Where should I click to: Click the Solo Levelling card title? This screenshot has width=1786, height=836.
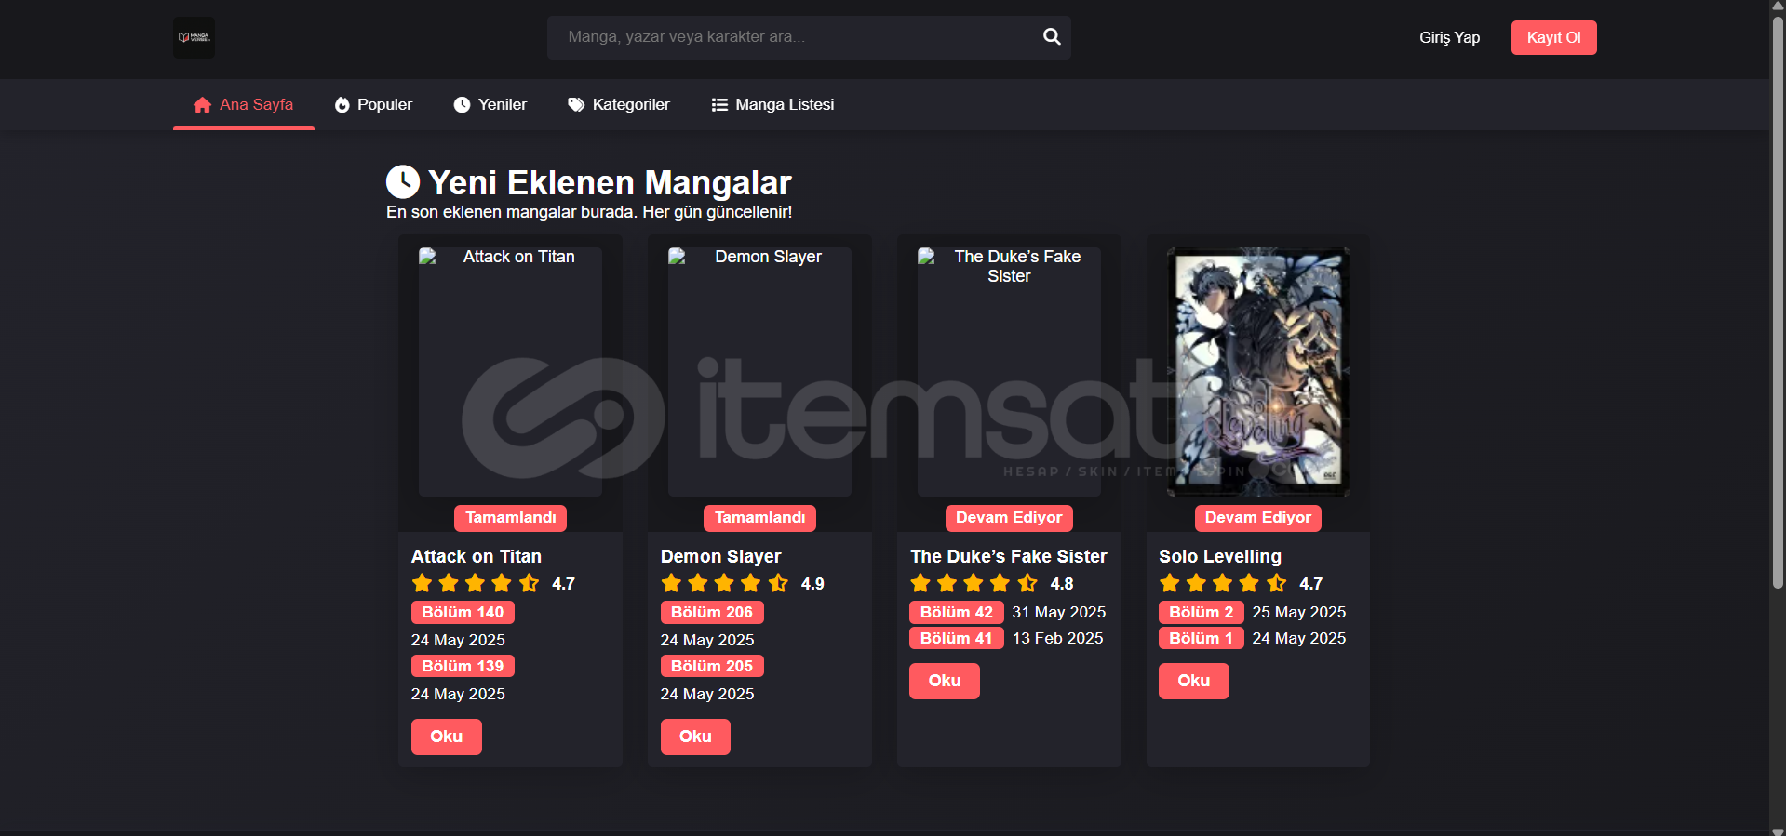1220,556
